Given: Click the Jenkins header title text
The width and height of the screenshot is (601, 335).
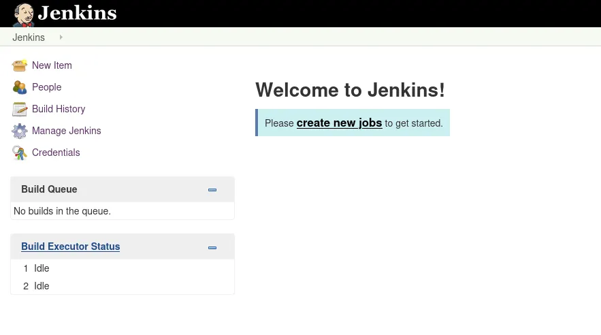Looking at the screenshot, I should coord(77,13).
